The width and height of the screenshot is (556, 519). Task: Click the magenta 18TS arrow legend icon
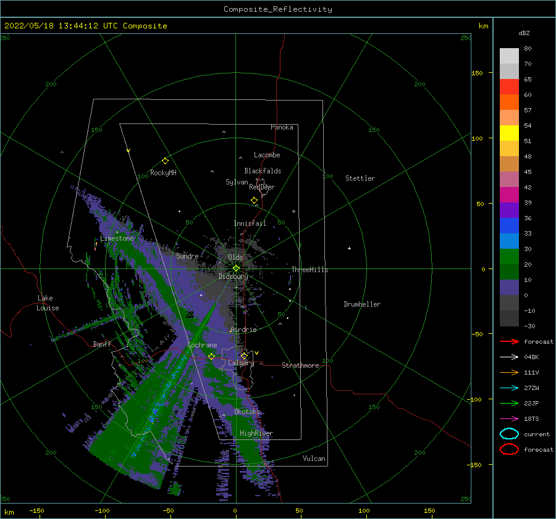click(509, 419)
